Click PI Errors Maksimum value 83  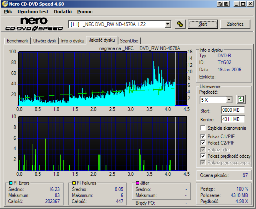coord(57,195)
